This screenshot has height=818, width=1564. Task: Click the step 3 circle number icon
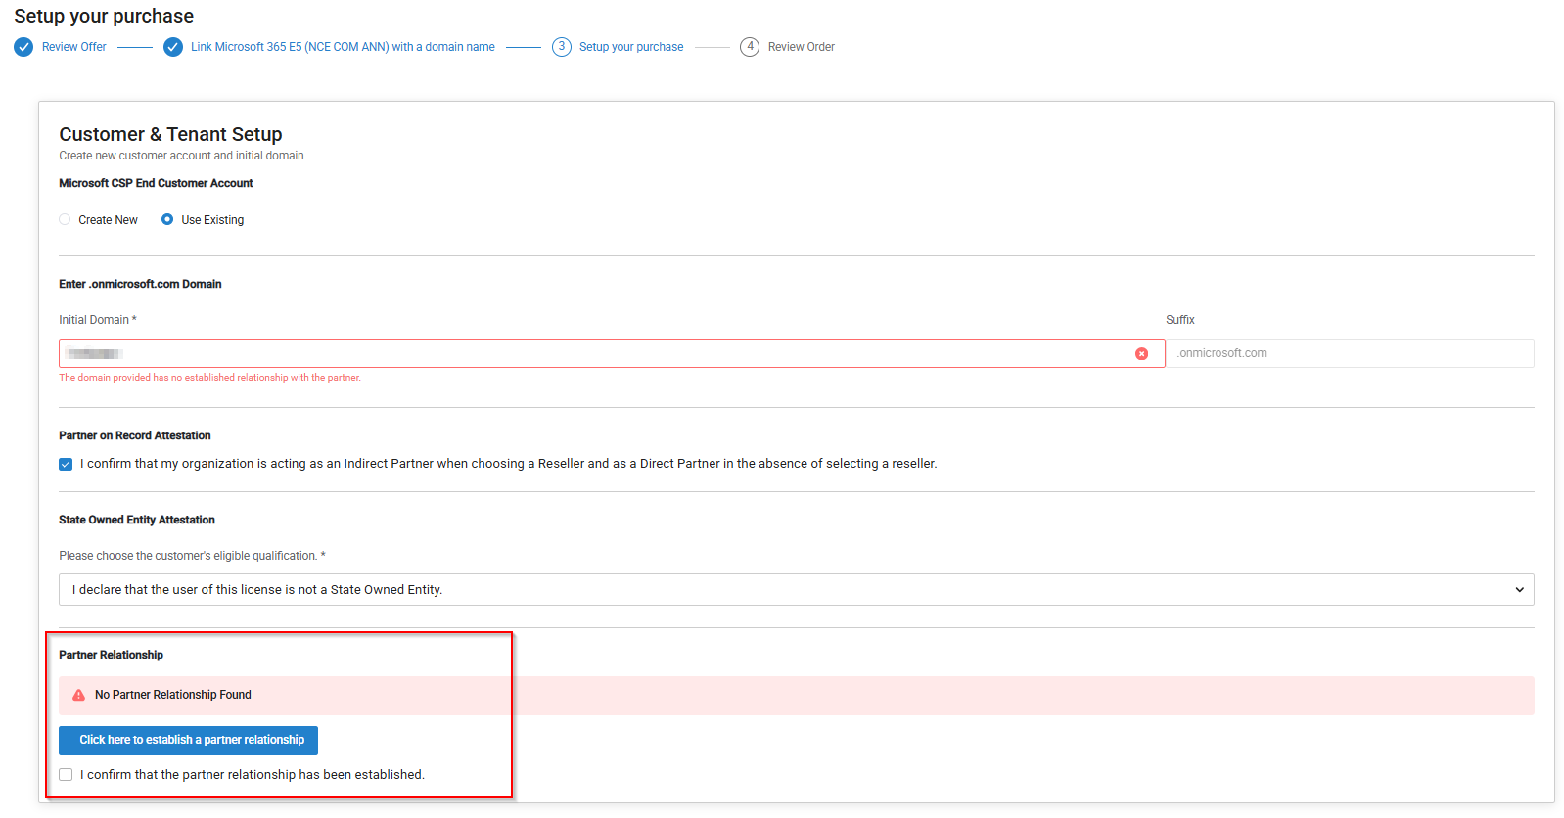[562, 47]
